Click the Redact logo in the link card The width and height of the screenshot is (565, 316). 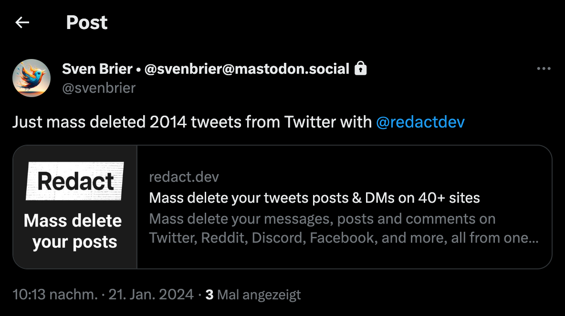tap(75, 181)
